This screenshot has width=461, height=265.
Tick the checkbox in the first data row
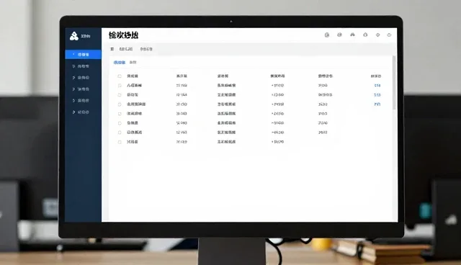pos(120,86)
